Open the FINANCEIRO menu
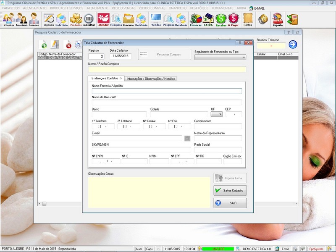 pyautogui.click(x=177, y=8)
